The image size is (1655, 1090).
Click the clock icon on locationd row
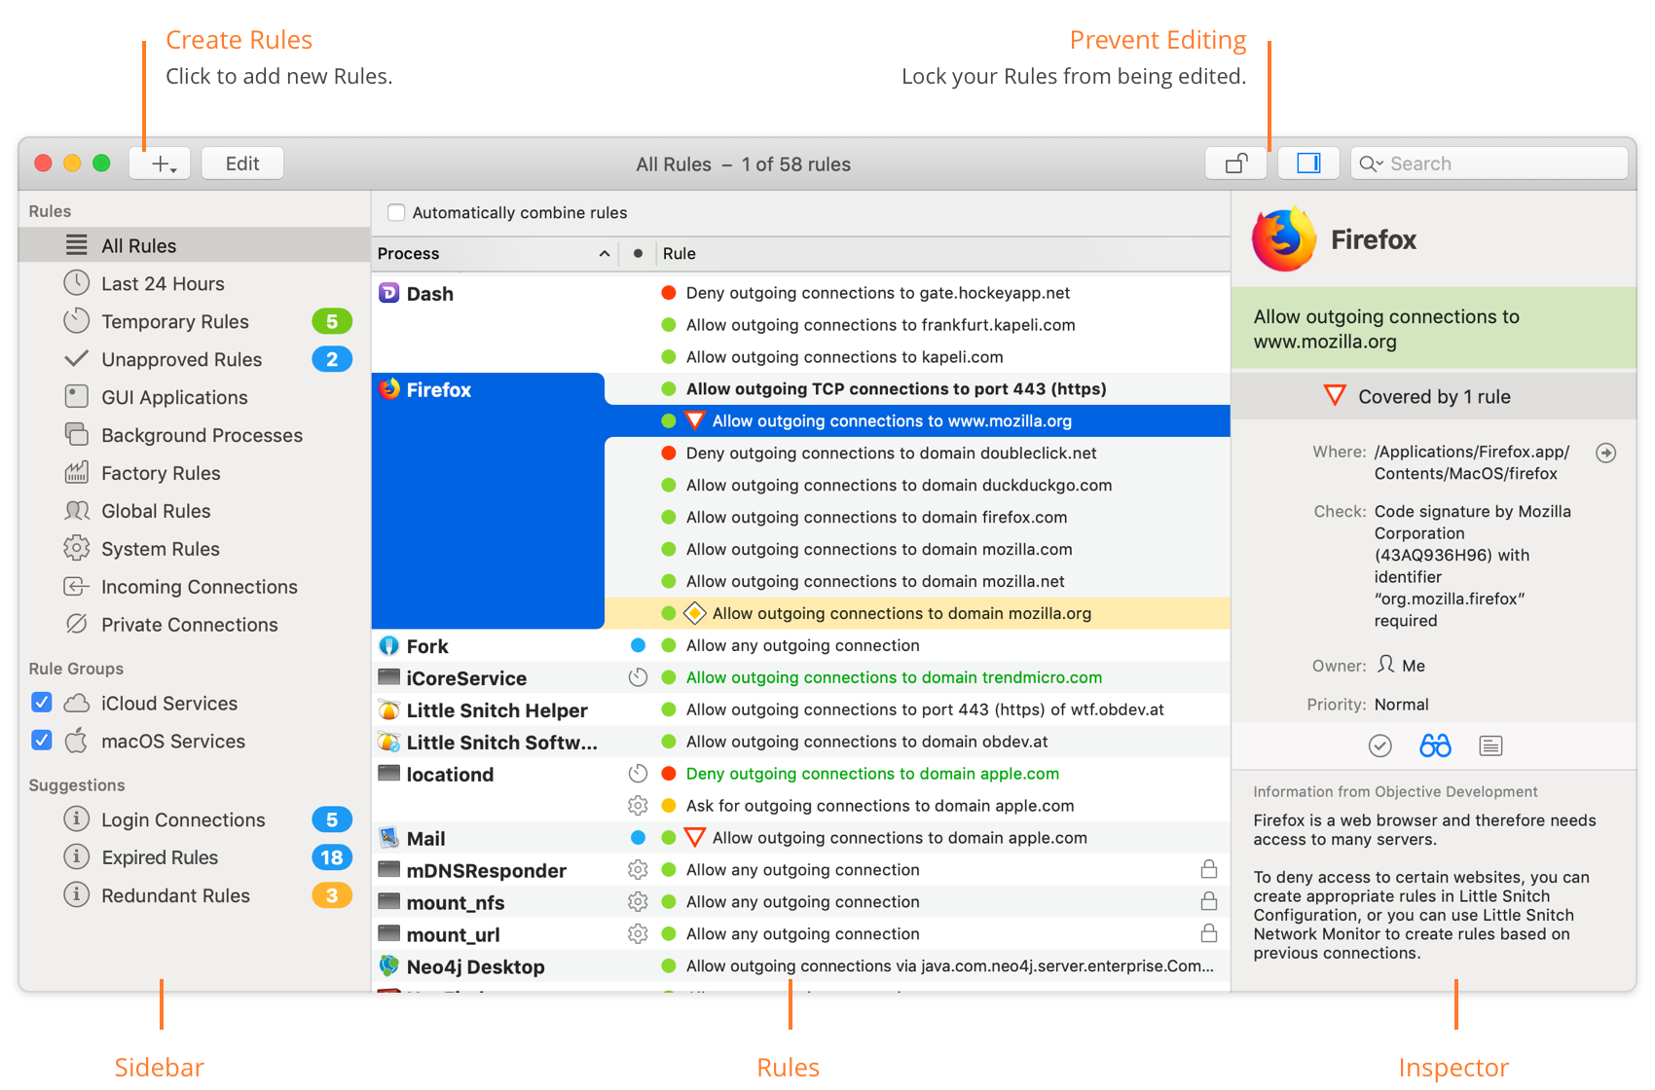tap(638, 774)
